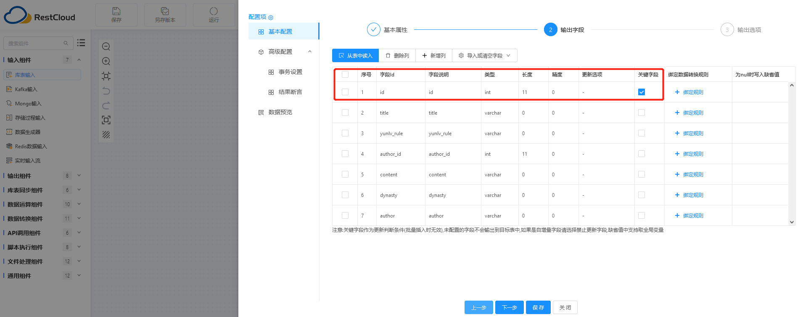Click the 下一步 button
Viewport: 803px width, 317px height.
[x=510, y=307]
